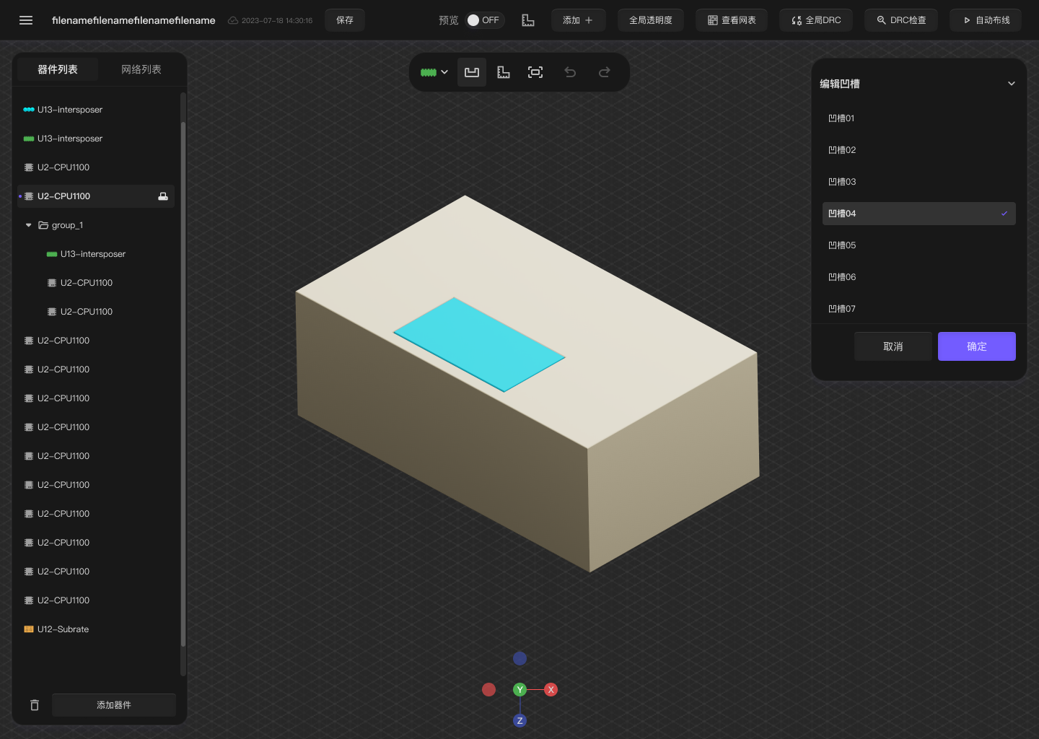This screenshot has height=739, width=1039.
Task: Switch to 网络列表 tab
Action: pyautogui.click(x=141, y=69)
